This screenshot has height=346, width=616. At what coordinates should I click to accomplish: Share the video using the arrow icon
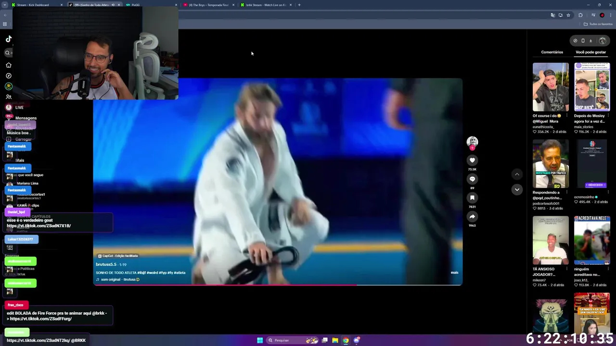coord(472,216)
